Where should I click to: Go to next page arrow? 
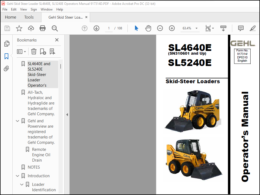(96, 28)
